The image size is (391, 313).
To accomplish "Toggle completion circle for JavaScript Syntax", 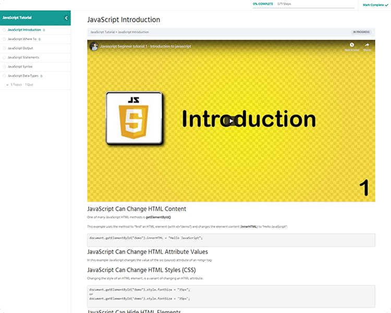I will point(4,67).
